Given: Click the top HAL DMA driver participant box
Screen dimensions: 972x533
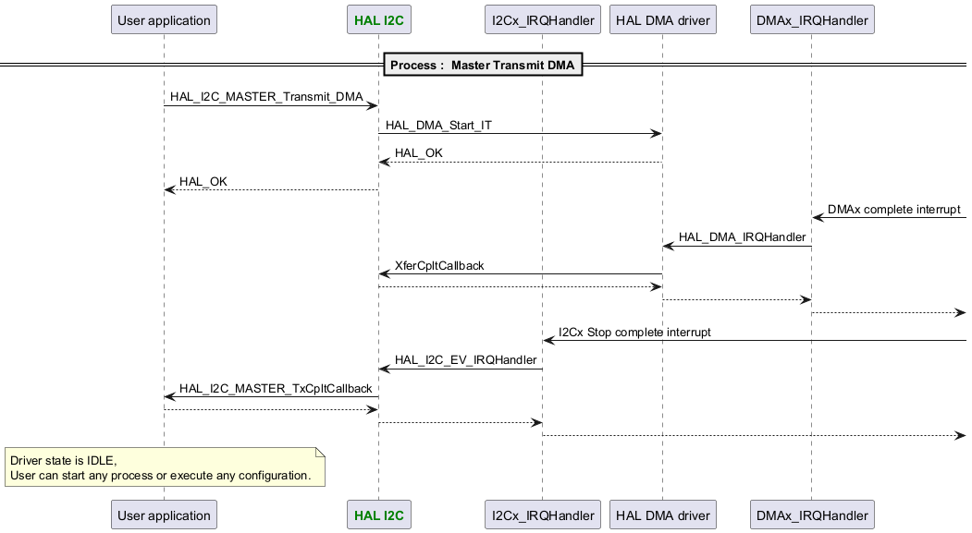Looking at the screenshot, I should click(663, 19).
